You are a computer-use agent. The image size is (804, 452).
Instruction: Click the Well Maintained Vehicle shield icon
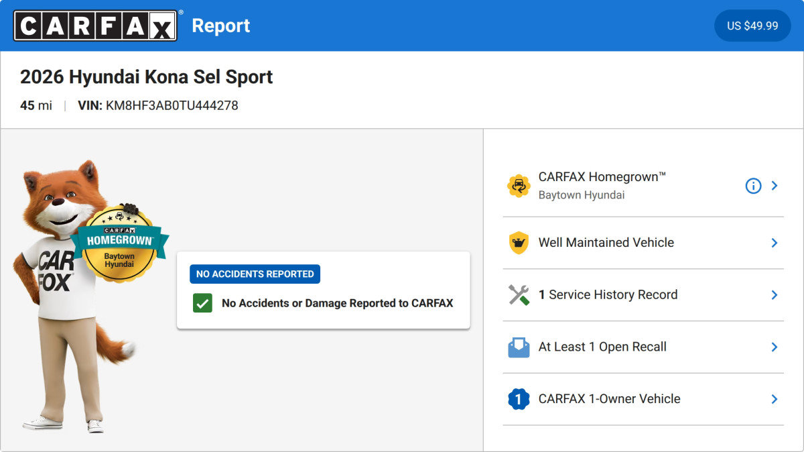519,243
